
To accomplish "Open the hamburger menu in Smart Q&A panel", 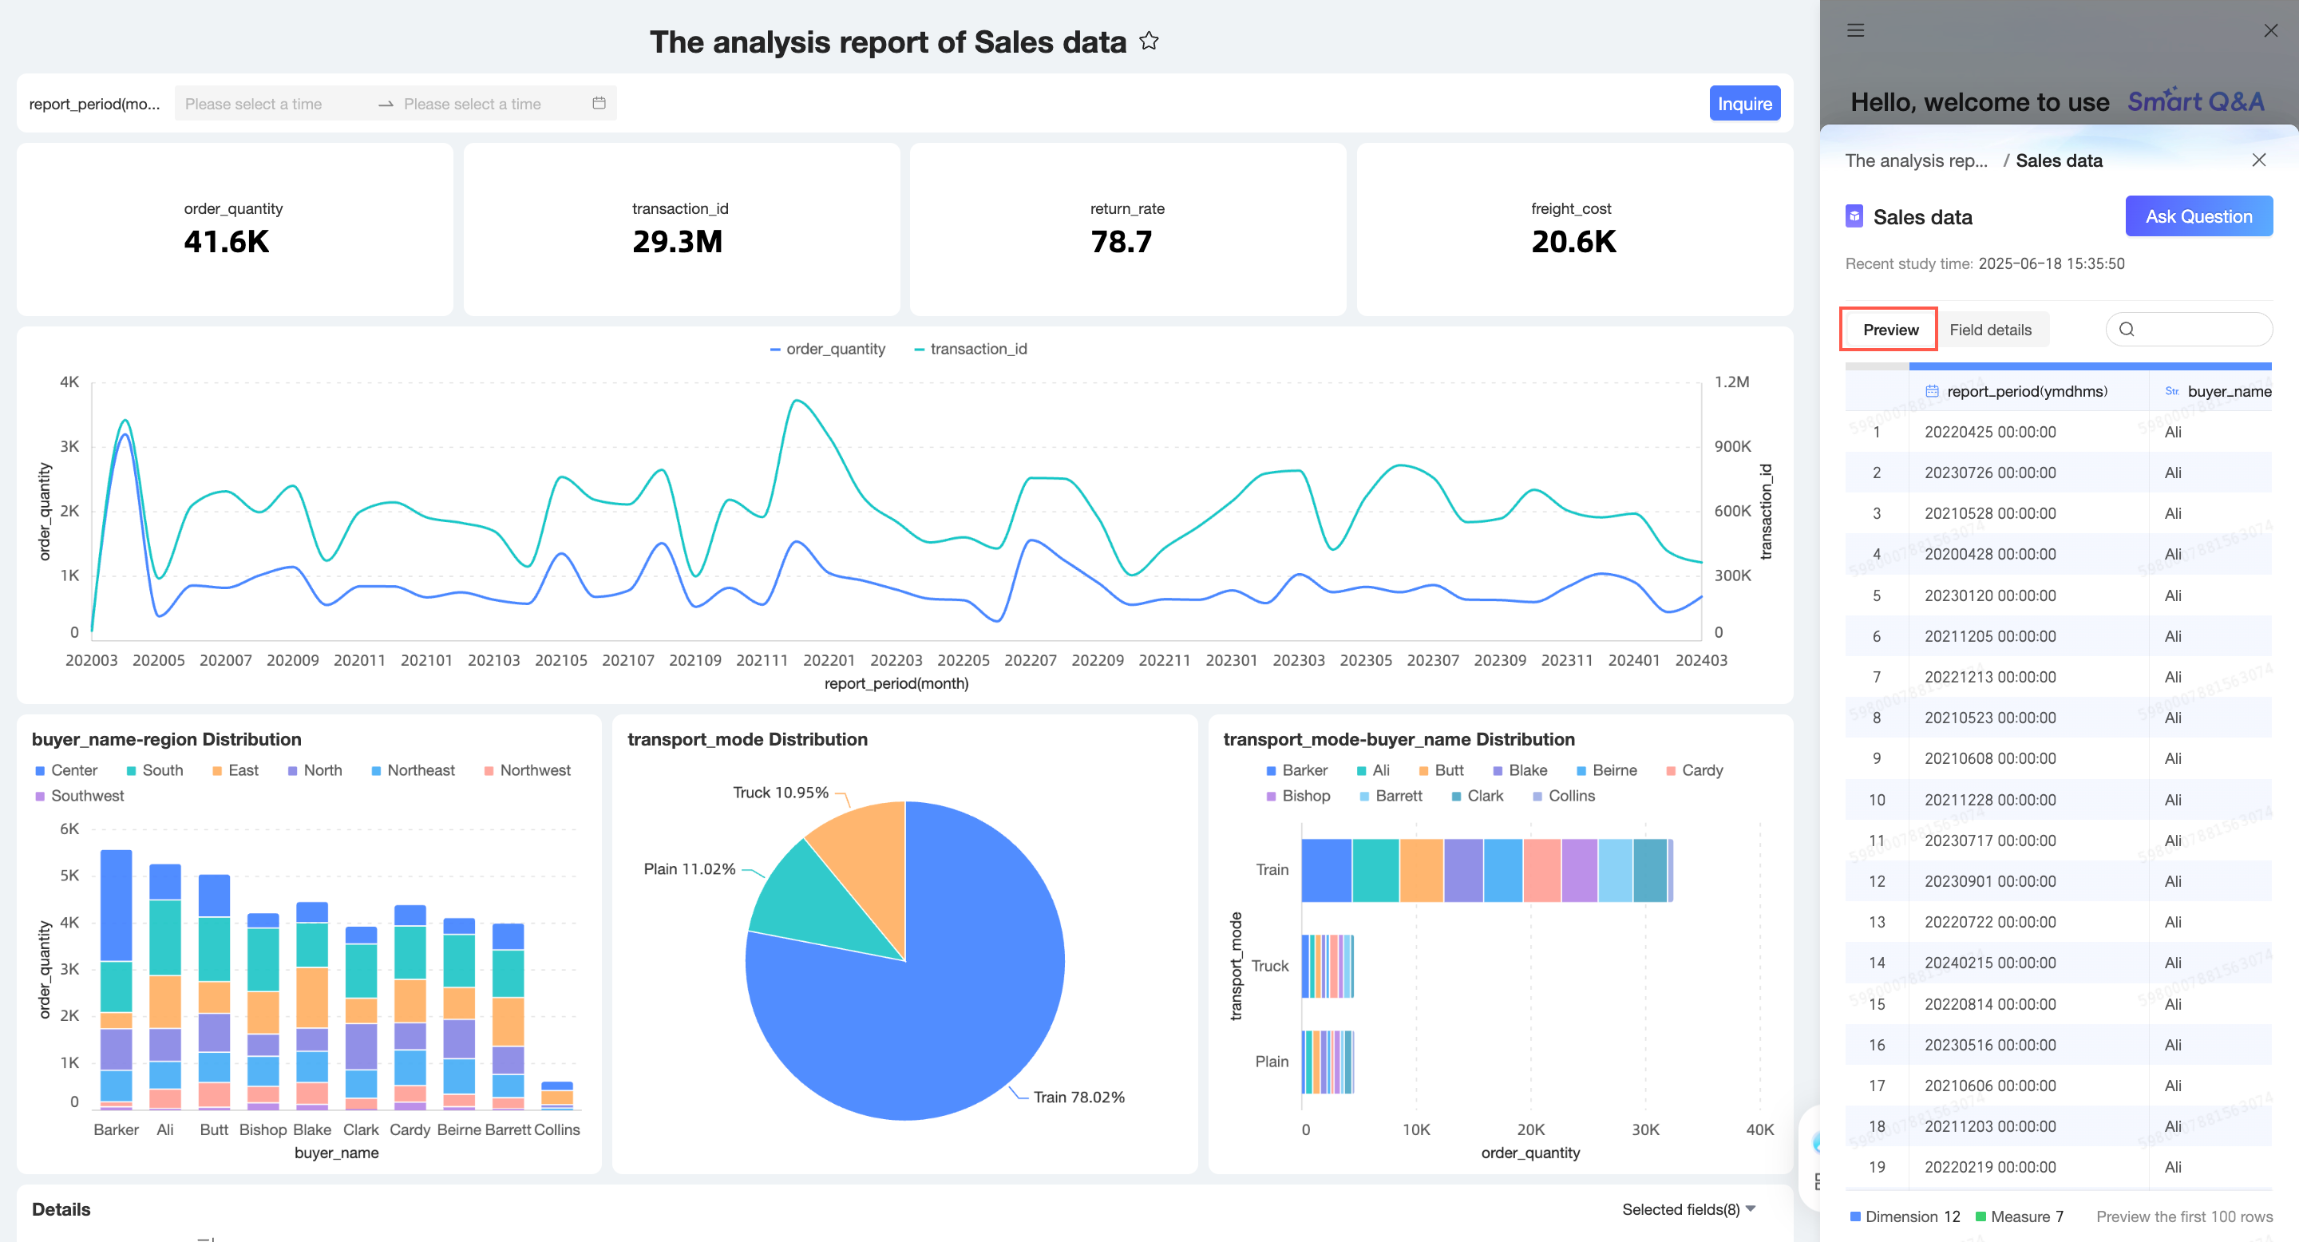I will [1855, 30].
